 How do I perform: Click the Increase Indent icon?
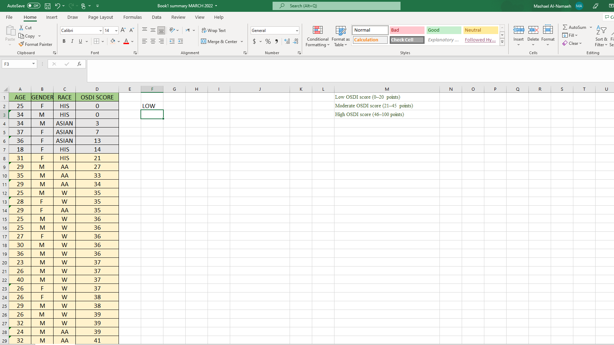[x=180, y=41]
